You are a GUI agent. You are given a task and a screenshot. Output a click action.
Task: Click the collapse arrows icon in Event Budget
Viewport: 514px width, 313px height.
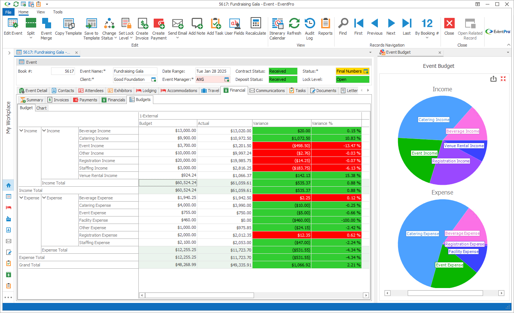[x=503, y=79]
